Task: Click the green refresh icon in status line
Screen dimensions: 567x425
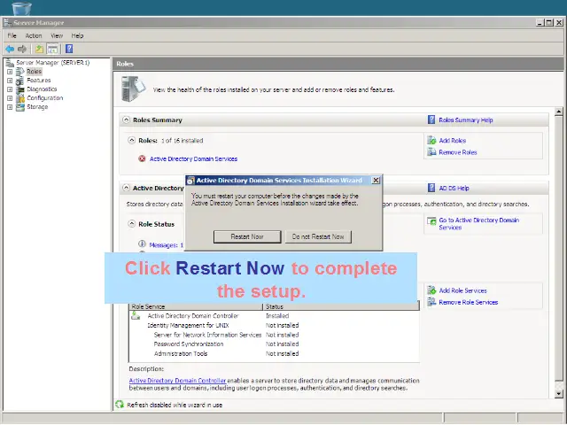Action: 120,405
